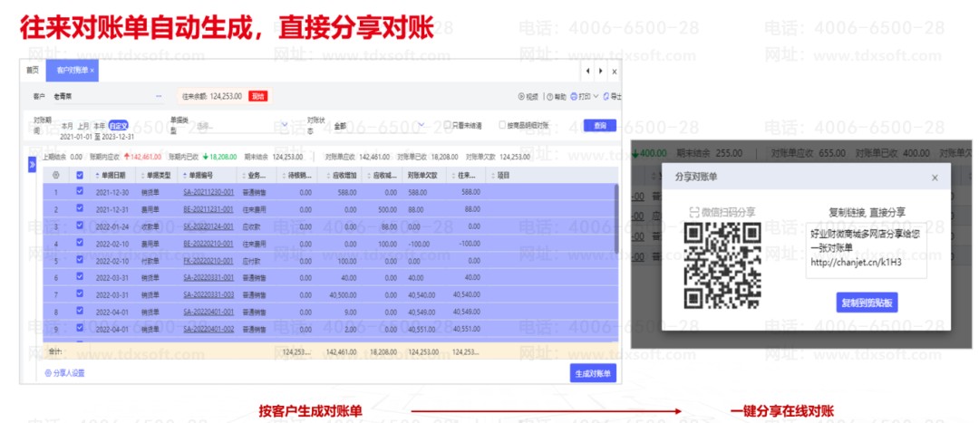This screenshot has width=979, height=423.
Task: Open the 帮助 help icon
Action: point(549,96)
